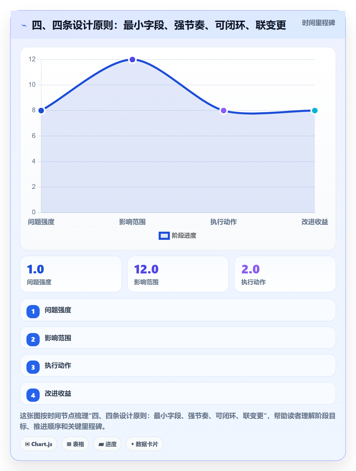Click the 问题强度 x-axis label
Viewport: 356px width, 471px height.
pos(41,222)
